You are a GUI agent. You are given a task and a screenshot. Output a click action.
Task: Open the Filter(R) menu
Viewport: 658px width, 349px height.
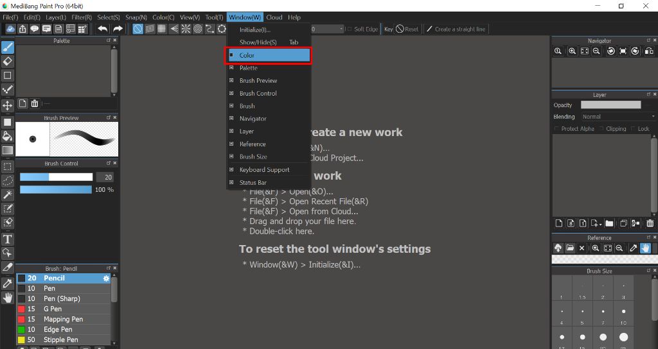82,17
